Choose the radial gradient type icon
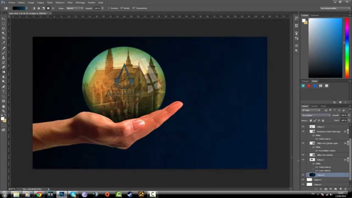Screen dimensions: 352x198 pos(38,8)
